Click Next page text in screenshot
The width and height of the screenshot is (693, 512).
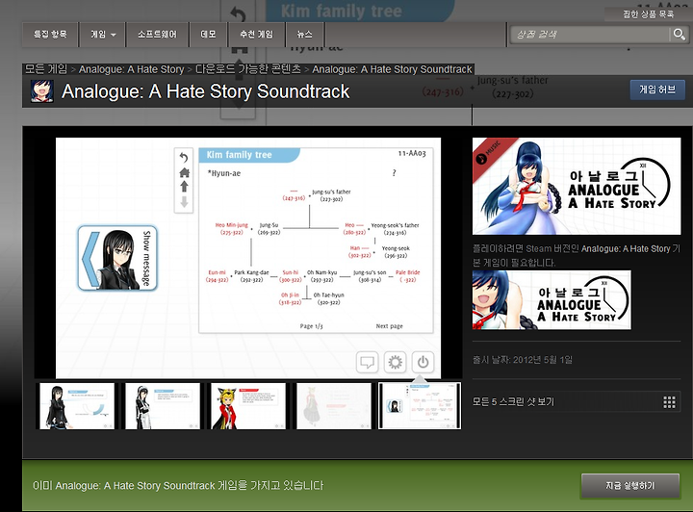[390, 326]
